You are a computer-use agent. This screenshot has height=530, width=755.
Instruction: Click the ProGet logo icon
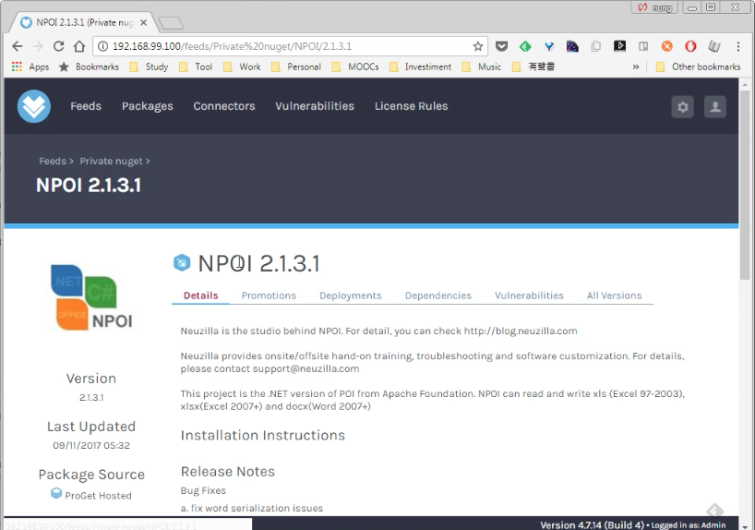34,106
